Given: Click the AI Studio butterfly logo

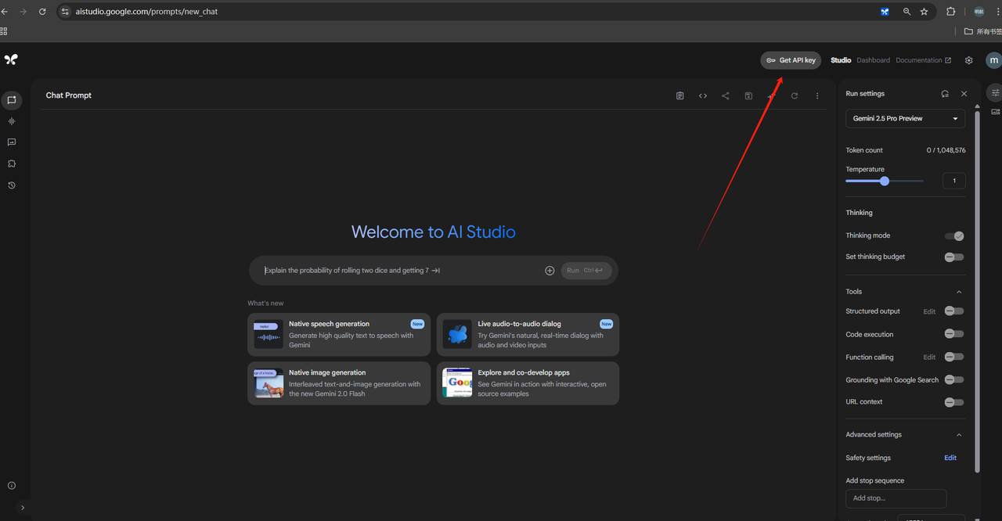Looking at the screenshot, I should point(11,59).
